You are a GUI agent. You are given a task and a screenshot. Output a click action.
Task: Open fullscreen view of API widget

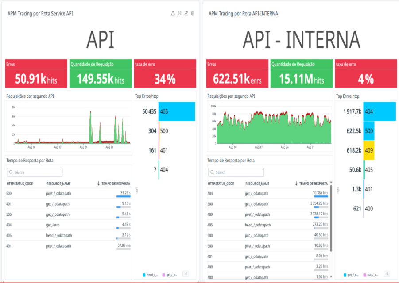pos(179,14)
